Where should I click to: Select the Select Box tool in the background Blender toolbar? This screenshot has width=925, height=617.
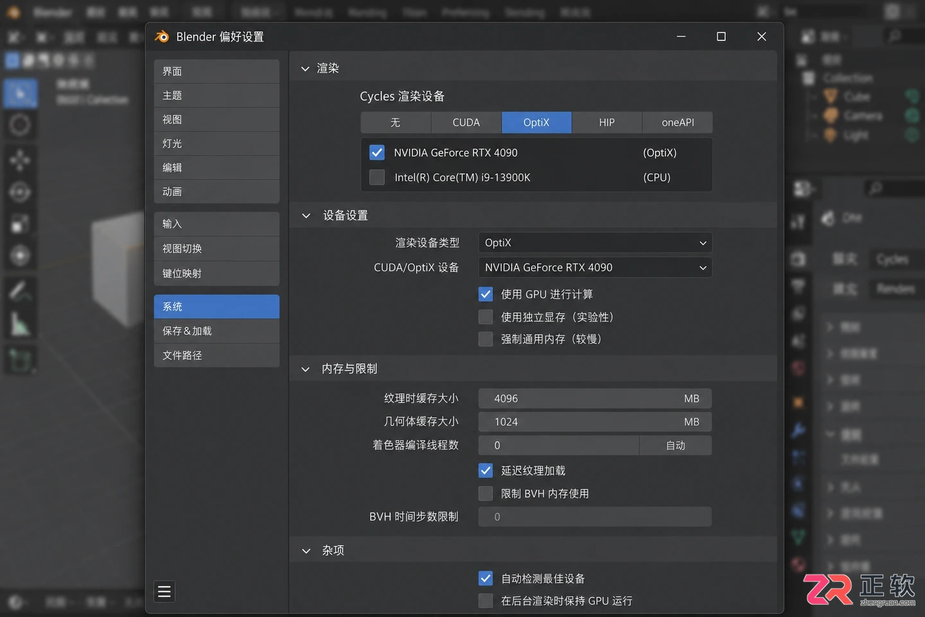click(x=21, y=94)
